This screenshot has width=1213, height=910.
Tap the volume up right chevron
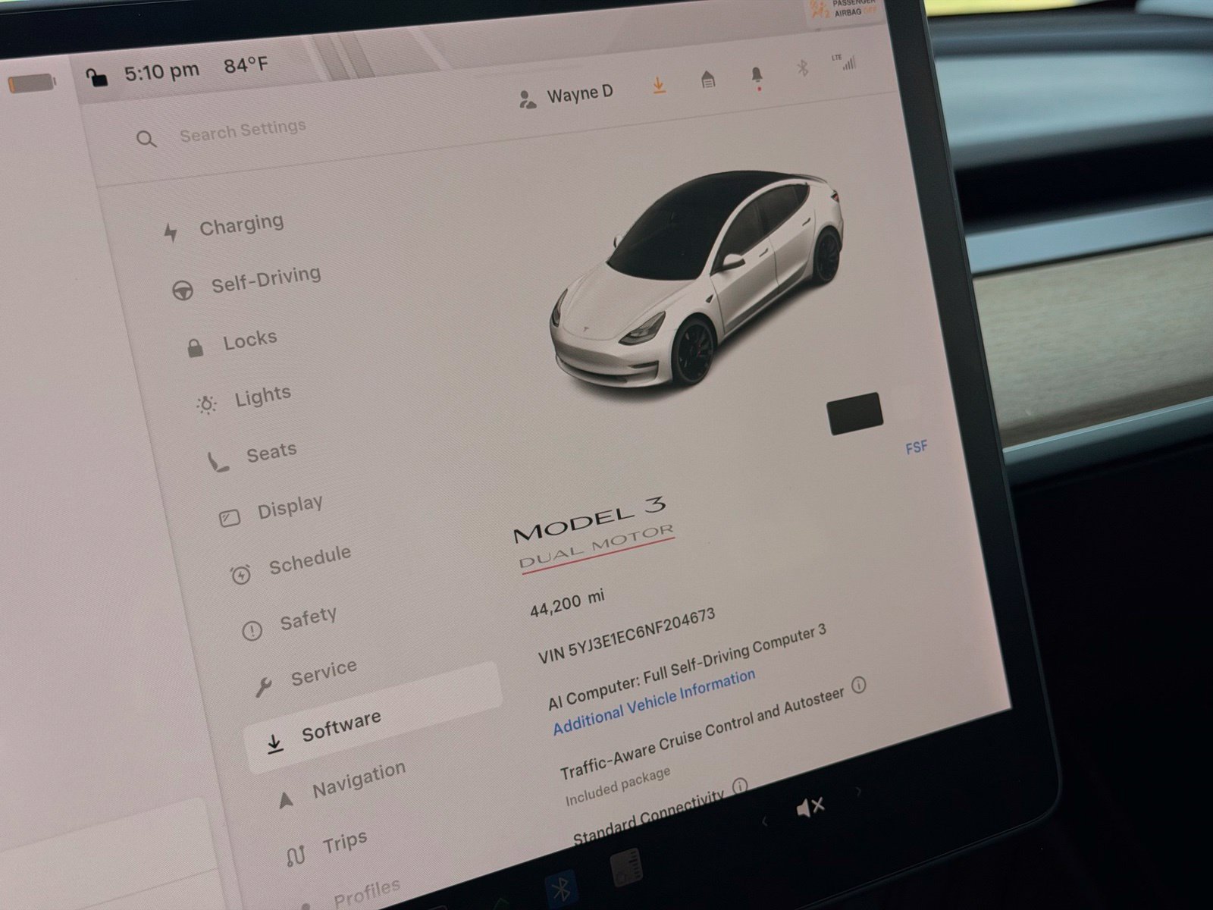(858, 792)
